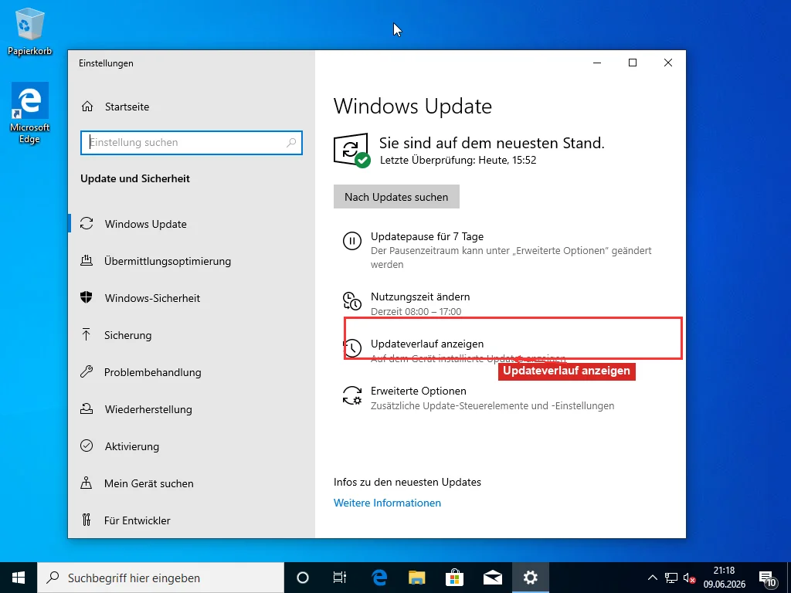Open Mail app from taskbar
Image resolution: width=791 pixels, height=593 pixels.
point(493,578)
